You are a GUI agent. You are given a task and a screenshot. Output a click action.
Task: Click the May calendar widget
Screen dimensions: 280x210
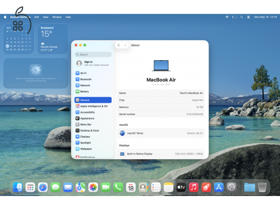coord(18,39)
